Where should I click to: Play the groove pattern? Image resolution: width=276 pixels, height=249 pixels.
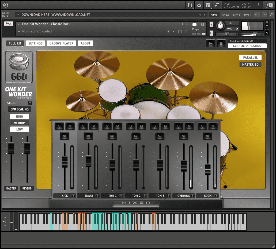211,43
